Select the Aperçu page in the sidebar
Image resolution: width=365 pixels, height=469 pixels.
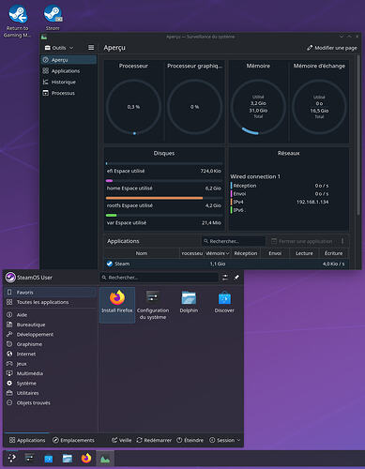point(68,60)
